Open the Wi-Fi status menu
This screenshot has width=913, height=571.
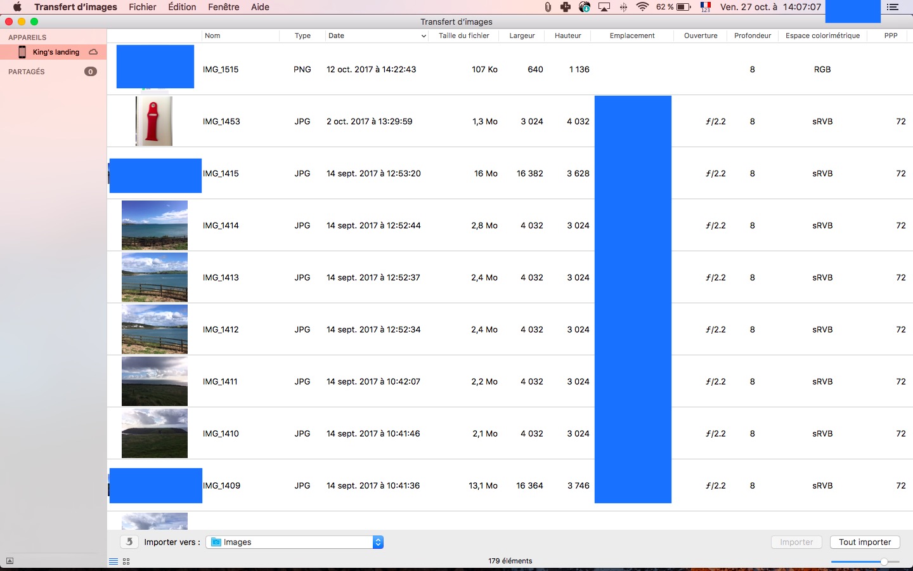[x=642, y=7]
